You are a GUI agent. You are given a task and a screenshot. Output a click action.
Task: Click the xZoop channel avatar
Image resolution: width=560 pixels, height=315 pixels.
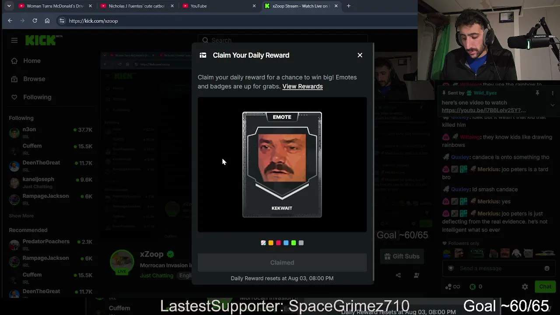(x=122, y=262)
